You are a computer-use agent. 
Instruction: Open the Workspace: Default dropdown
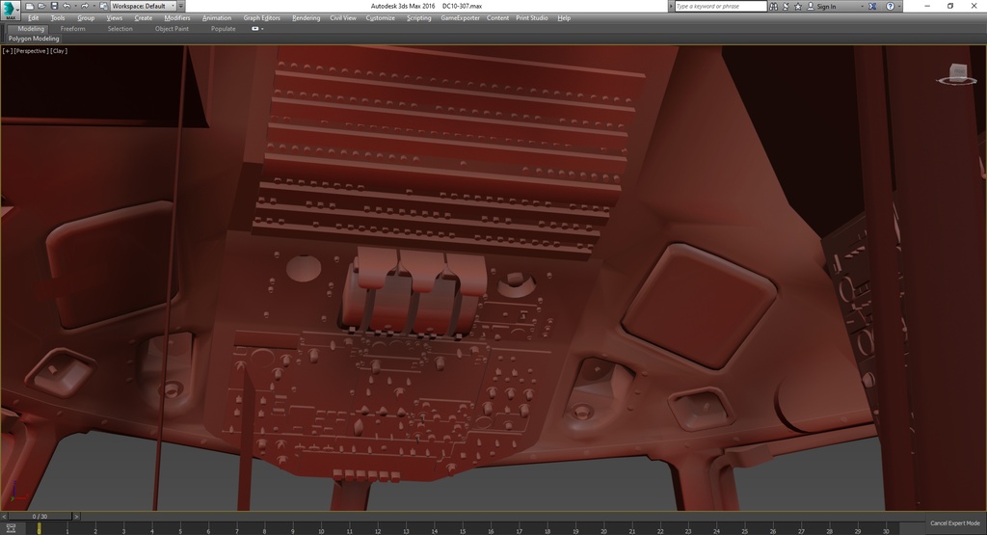143,6
